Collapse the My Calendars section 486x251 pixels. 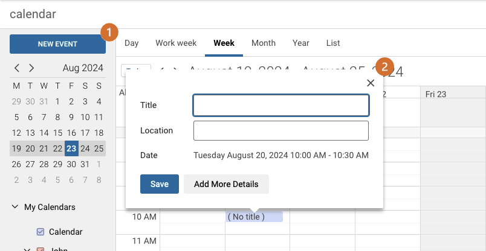coord(15,207)
